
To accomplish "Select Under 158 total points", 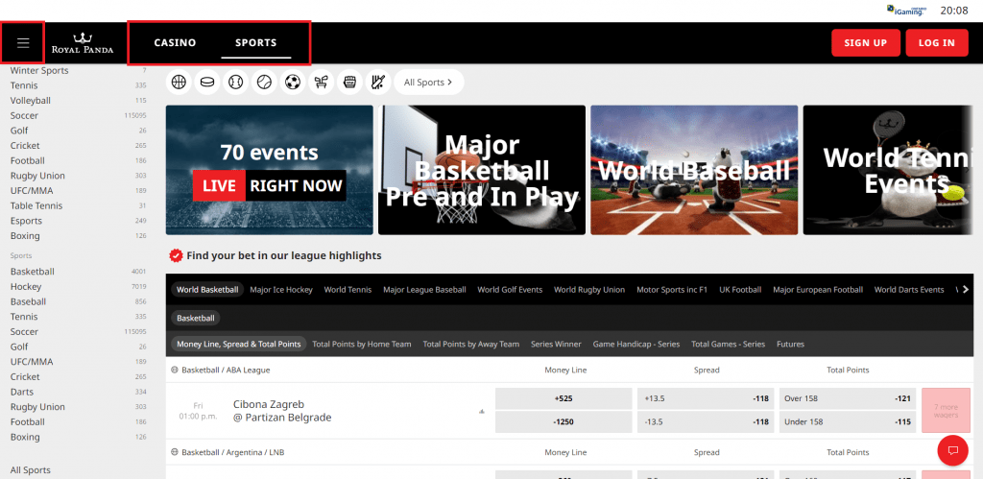I will click(848, 422).
